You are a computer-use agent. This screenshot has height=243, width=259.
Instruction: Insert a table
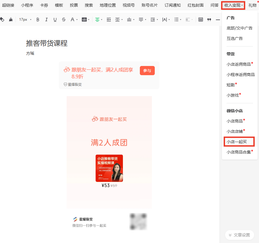[x=201, y=20]
